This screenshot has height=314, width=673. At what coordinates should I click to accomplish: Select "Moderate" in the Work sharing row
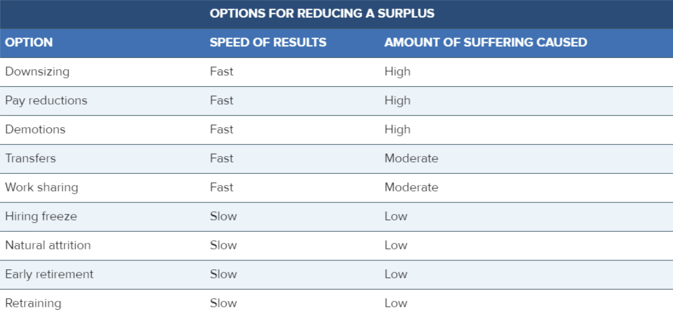click(x=411, y=187)
